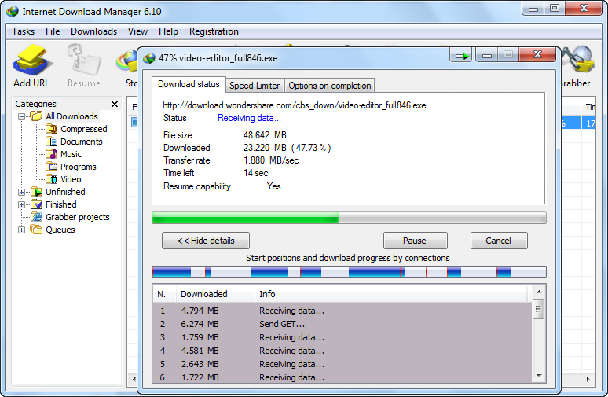
Task: Click the green download progress bar
Action: [349, 218]
